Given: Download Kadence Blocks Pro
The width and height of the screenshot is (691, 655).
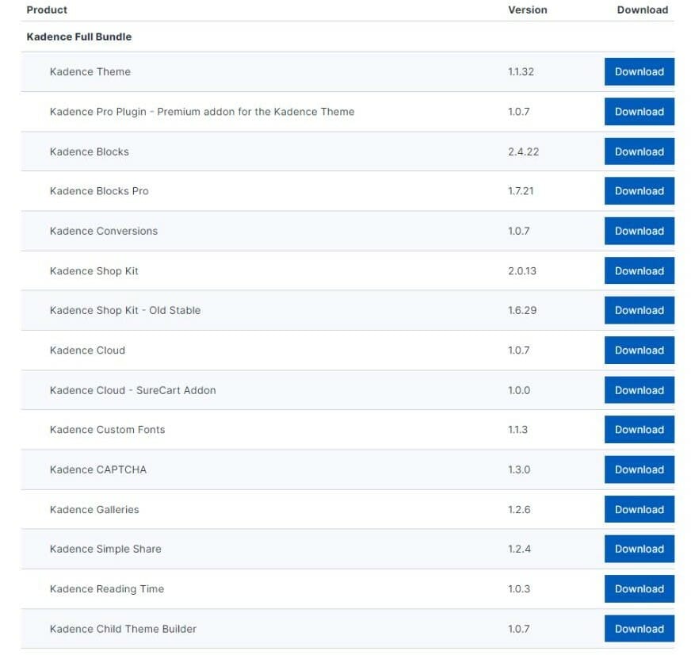Looking at the screenshot, I should (639, 191).
